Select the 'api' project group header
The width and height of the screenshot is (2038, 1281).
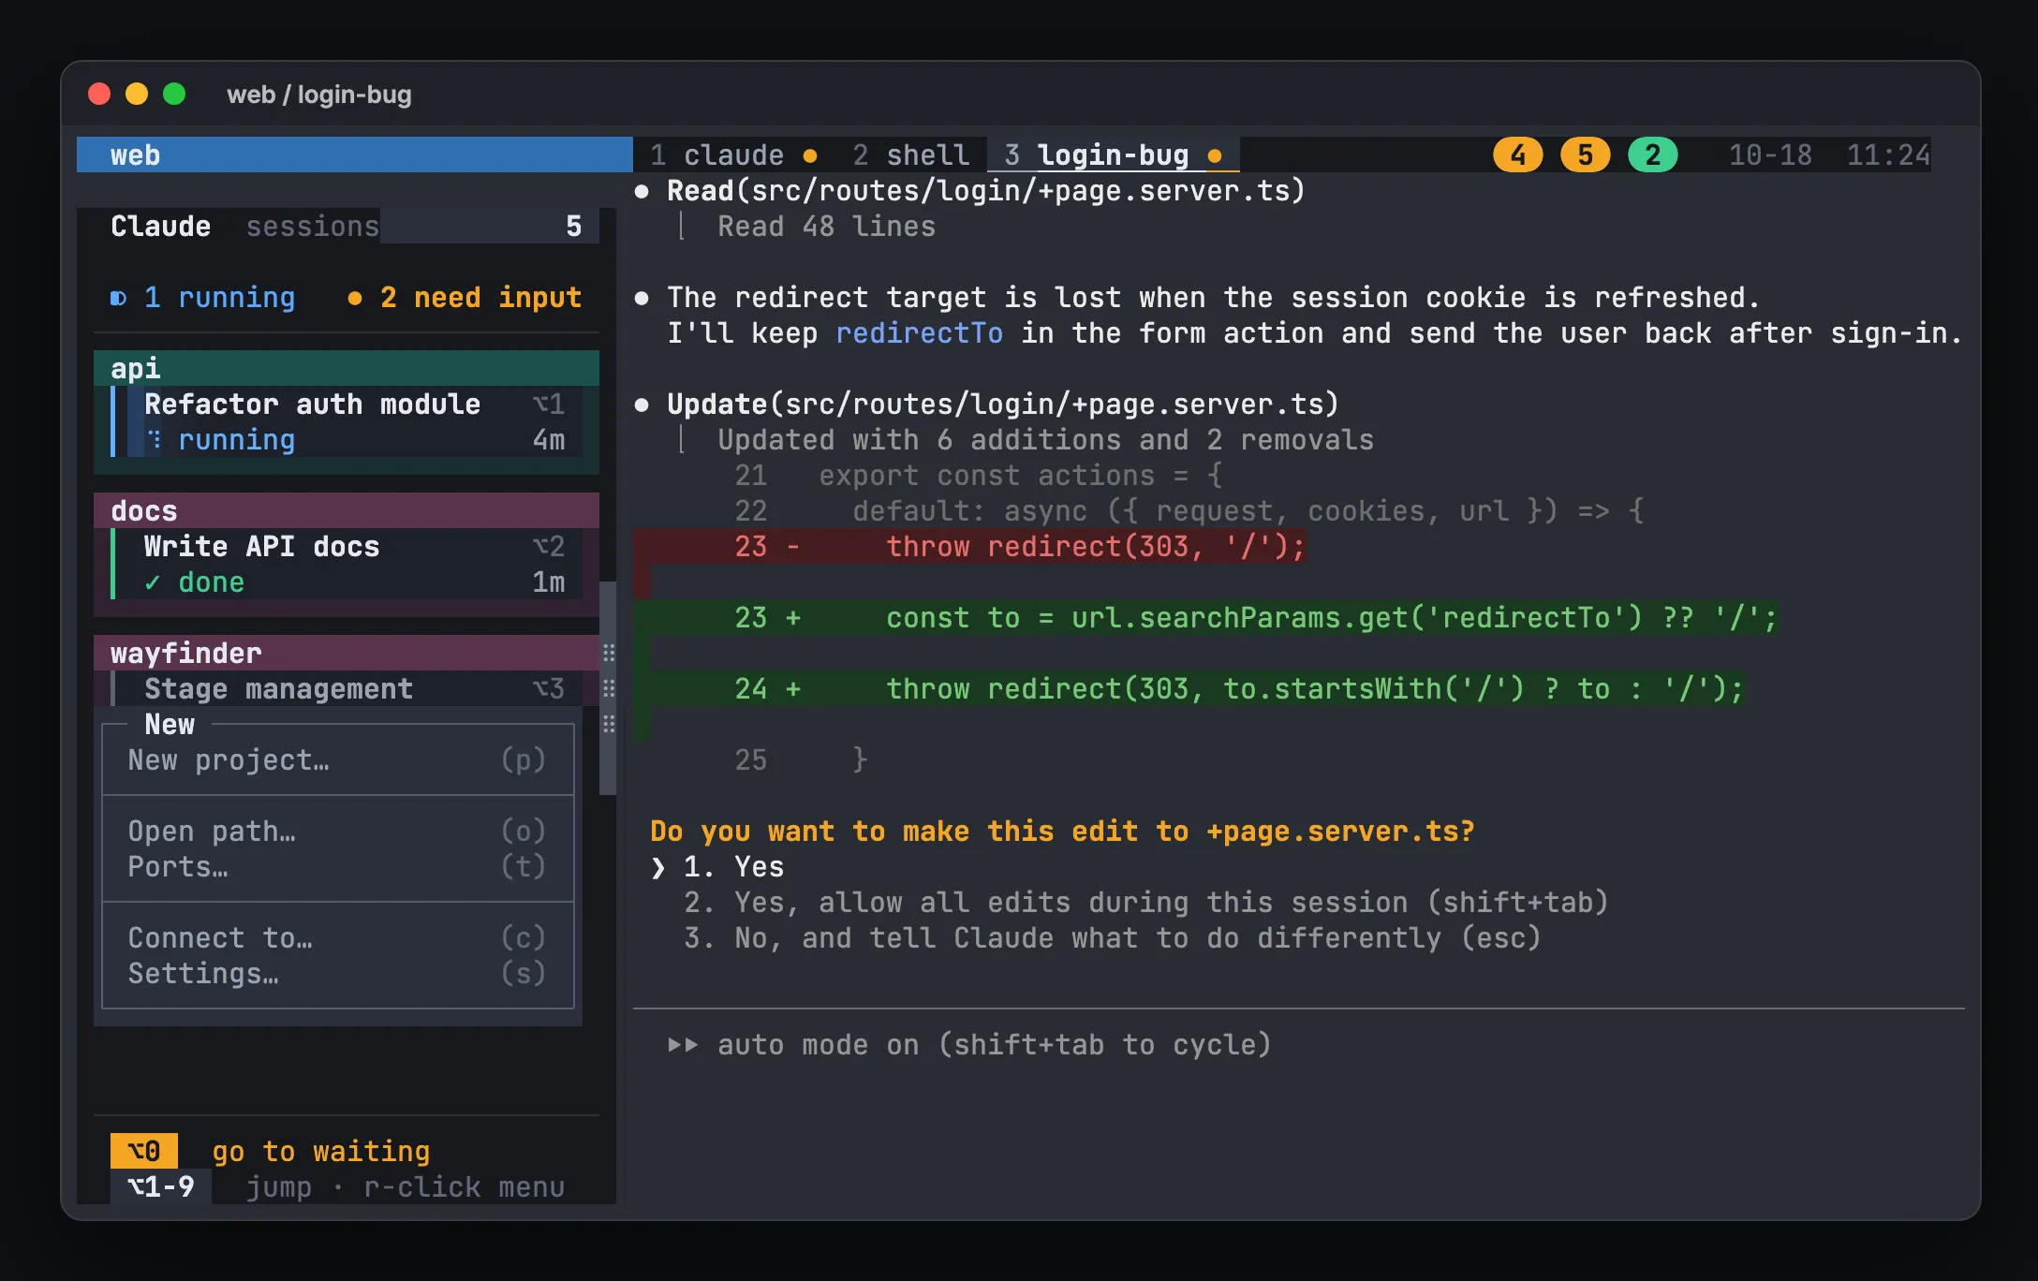[347, 368]
